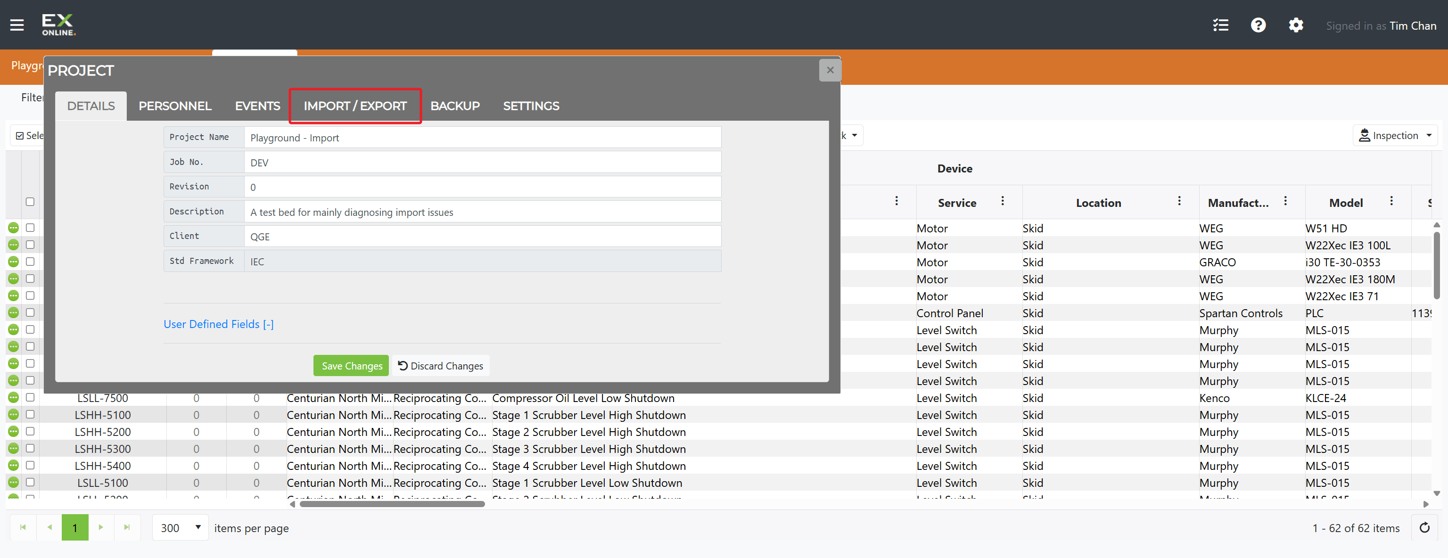The height and width of the screenshot is (558, 1448).
Task: Open the settings gear icon
Action: 1296,25
